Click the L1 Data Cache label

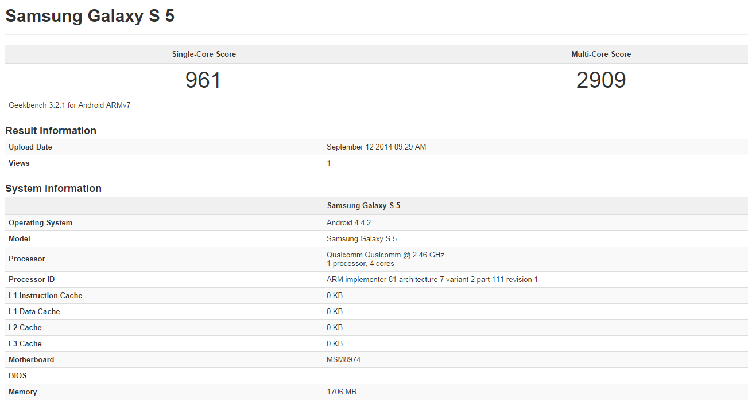click(34, 312)
